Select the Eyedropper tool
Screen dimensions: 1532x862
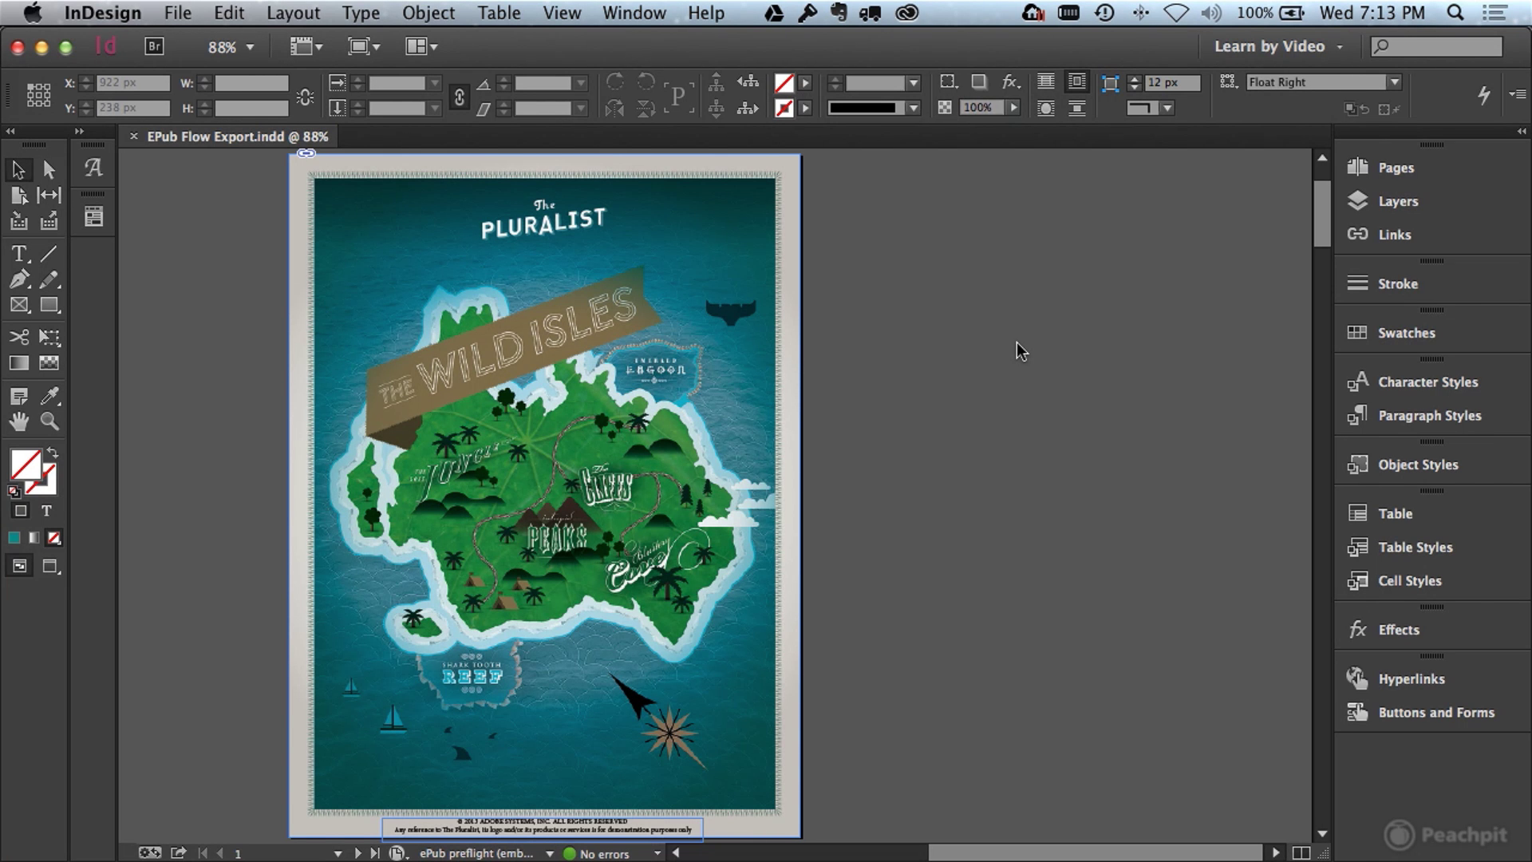(x=49, y=396)
